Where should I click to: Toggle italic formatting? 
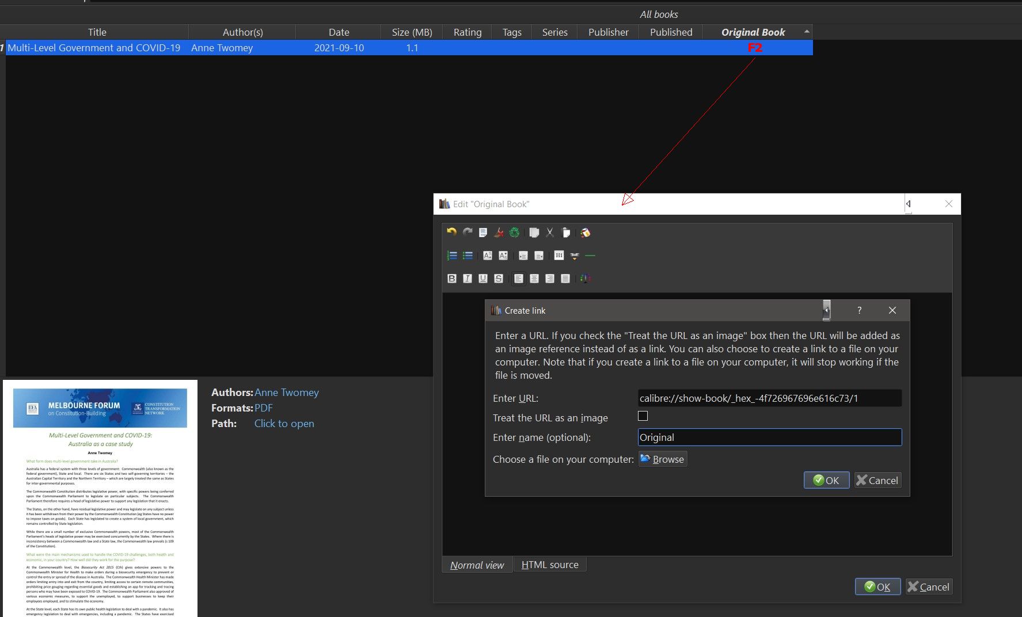point(468,279)
